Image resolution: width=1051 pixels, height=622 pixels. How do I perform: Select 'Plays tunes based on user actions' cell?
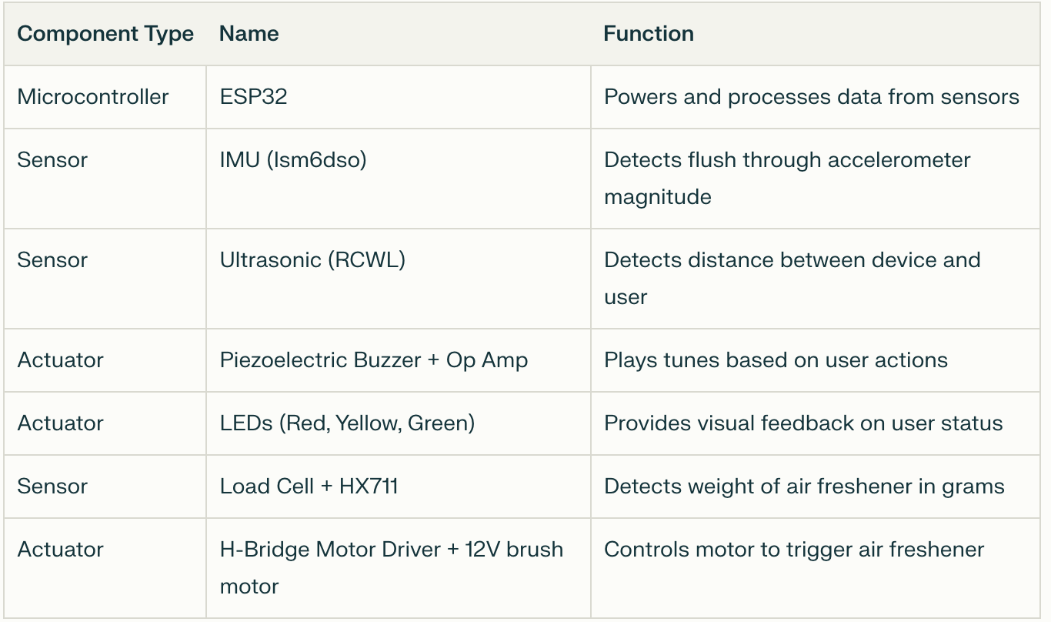coord(776,360)
